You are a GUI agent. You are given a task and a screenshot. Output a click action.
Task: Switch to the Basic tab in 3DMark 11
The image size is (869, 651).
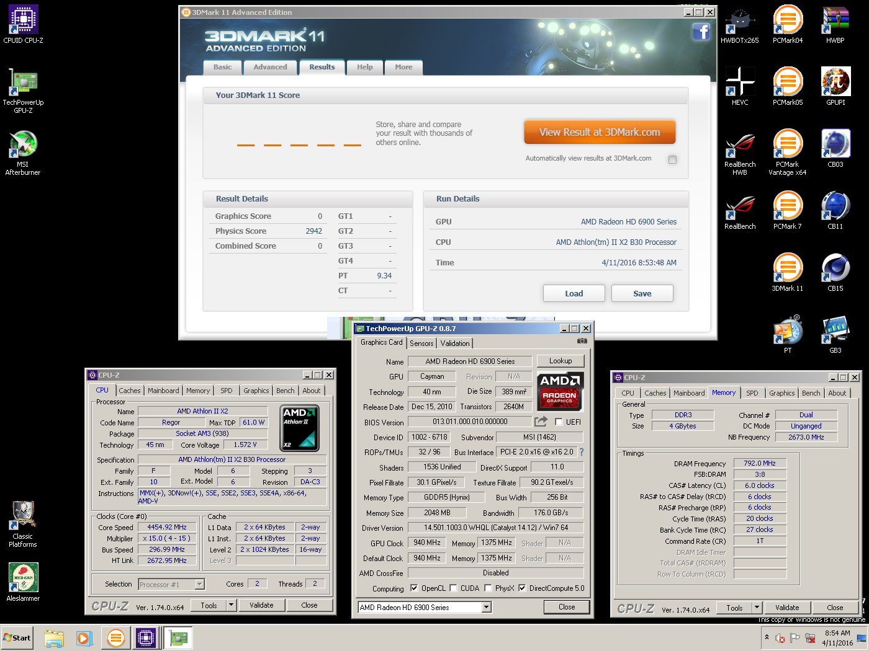pyautogui.click(x=222, y=67)
